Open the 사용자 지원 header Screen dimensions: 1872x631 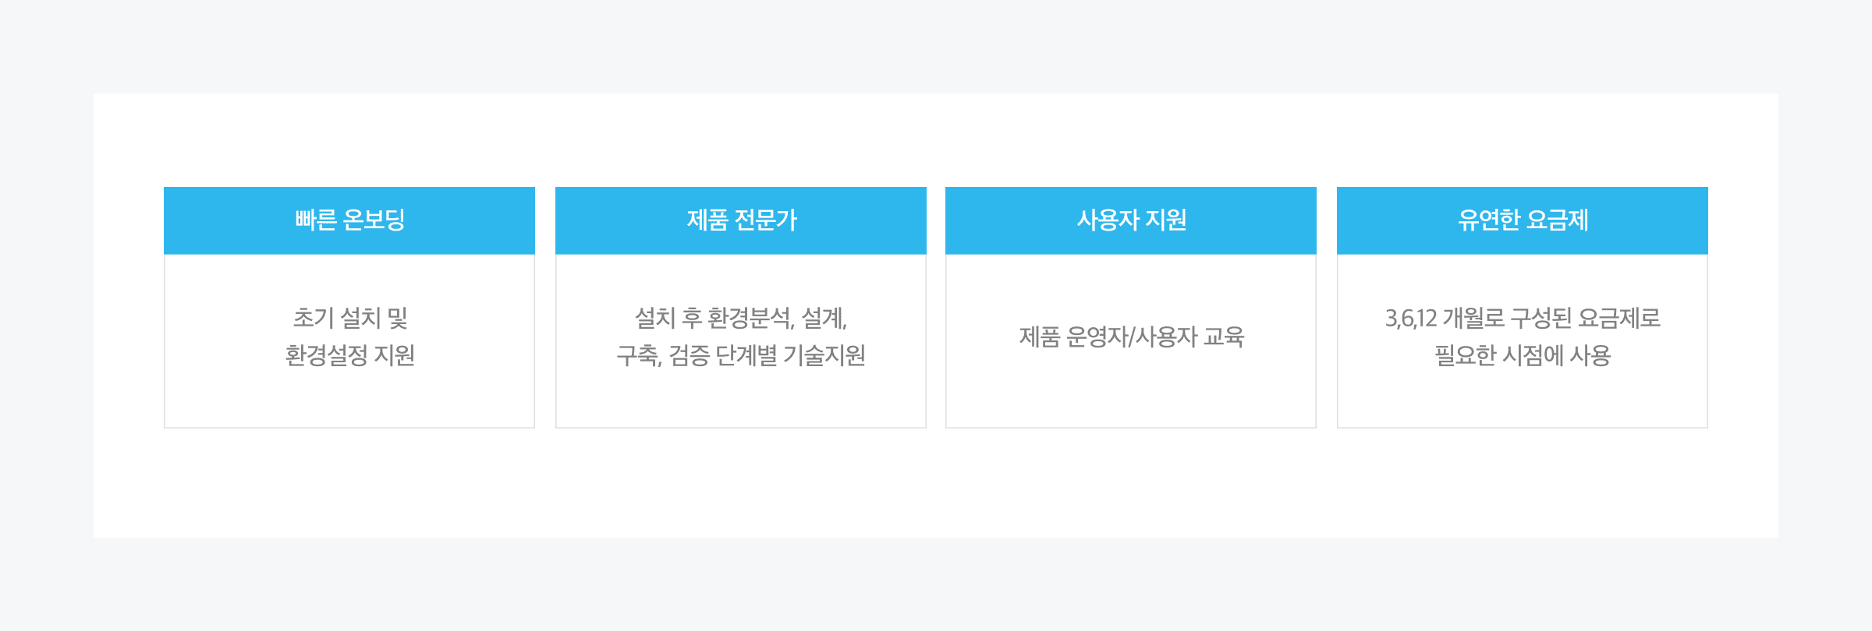click(1131, 220)
